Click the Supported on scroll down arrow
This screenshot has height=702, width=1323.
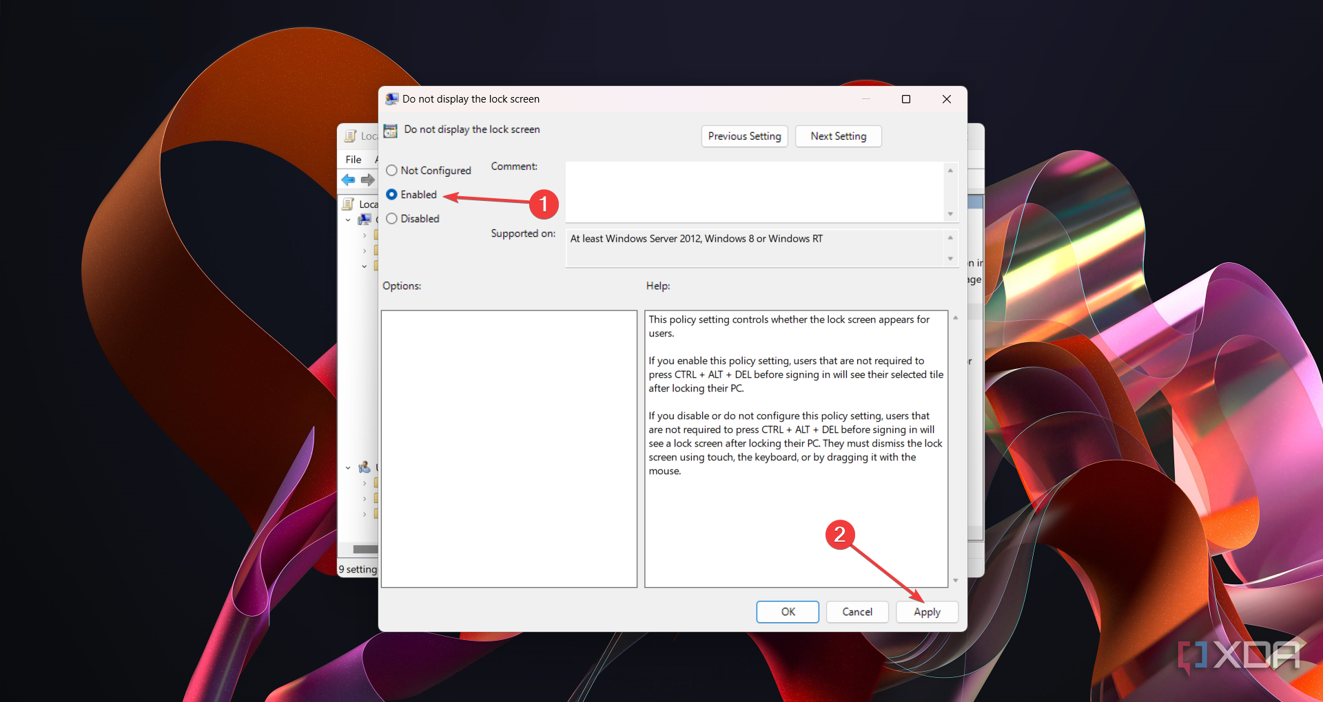coord(950,259)
